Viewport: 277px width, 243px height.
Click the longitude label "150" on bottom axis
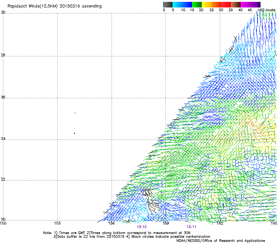(x=3, y=224)
